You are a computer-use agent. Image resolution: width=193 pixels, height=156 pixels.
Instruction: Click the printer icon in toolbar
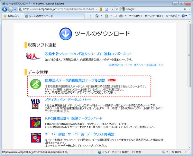point(121,16)
